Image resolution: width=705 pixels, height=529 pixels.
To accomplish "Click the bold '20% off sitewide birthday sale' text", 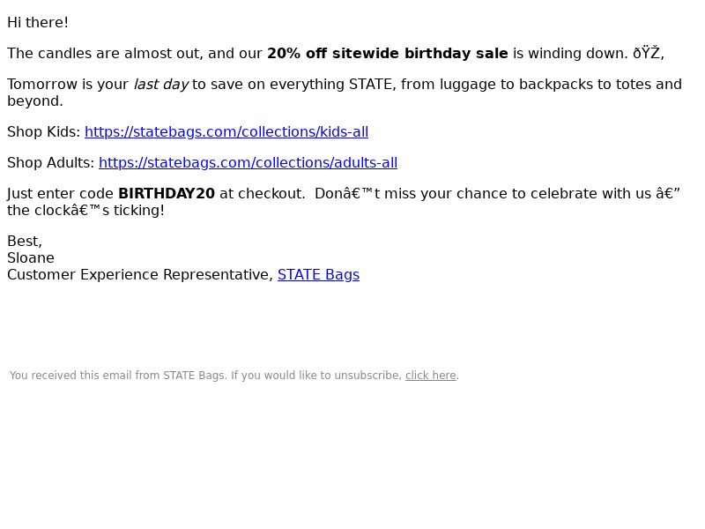I will pyautogui.click(x=388, y=54).
